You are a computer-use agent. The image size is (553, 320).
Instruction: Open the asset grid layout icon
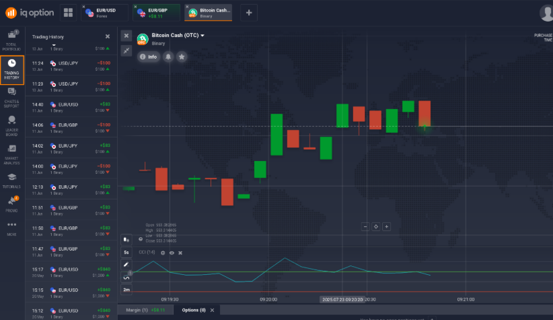68,12
